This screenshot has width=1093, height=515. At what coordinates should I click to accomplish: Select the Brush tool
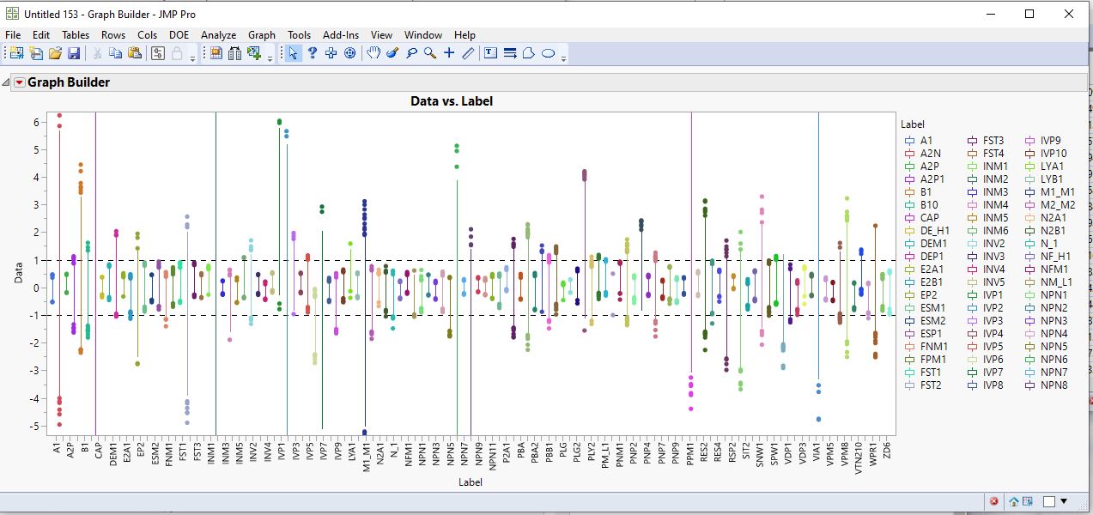pos(392,53)
